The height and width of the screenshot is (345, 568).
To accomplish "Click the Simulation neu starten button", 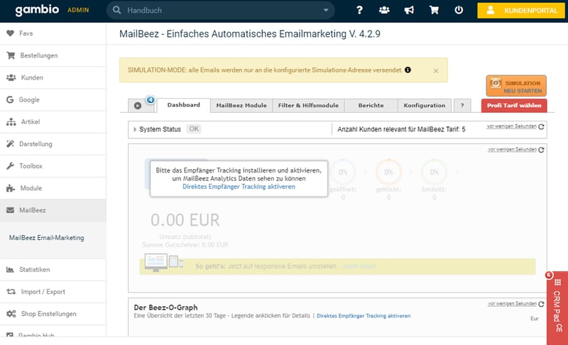I will [516, 87].
